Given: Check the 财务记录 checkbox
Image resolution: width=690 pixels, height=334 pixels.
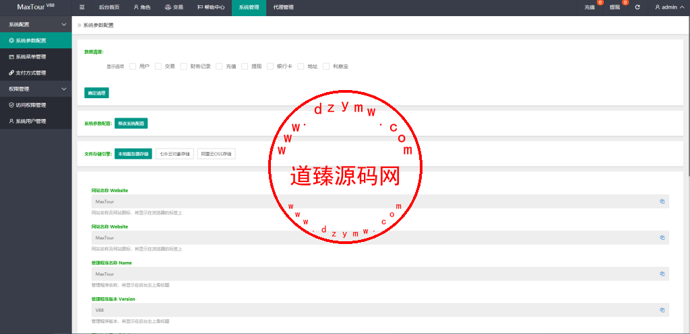Looking at the screenshot, I should pos(183,67).
